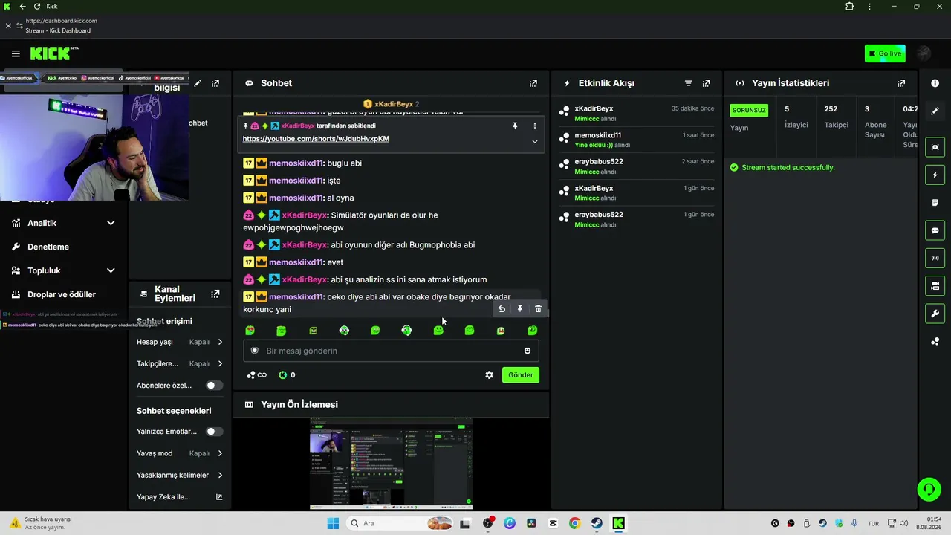
Task: Open the green support chat bubble
Action: click(929, 489)
